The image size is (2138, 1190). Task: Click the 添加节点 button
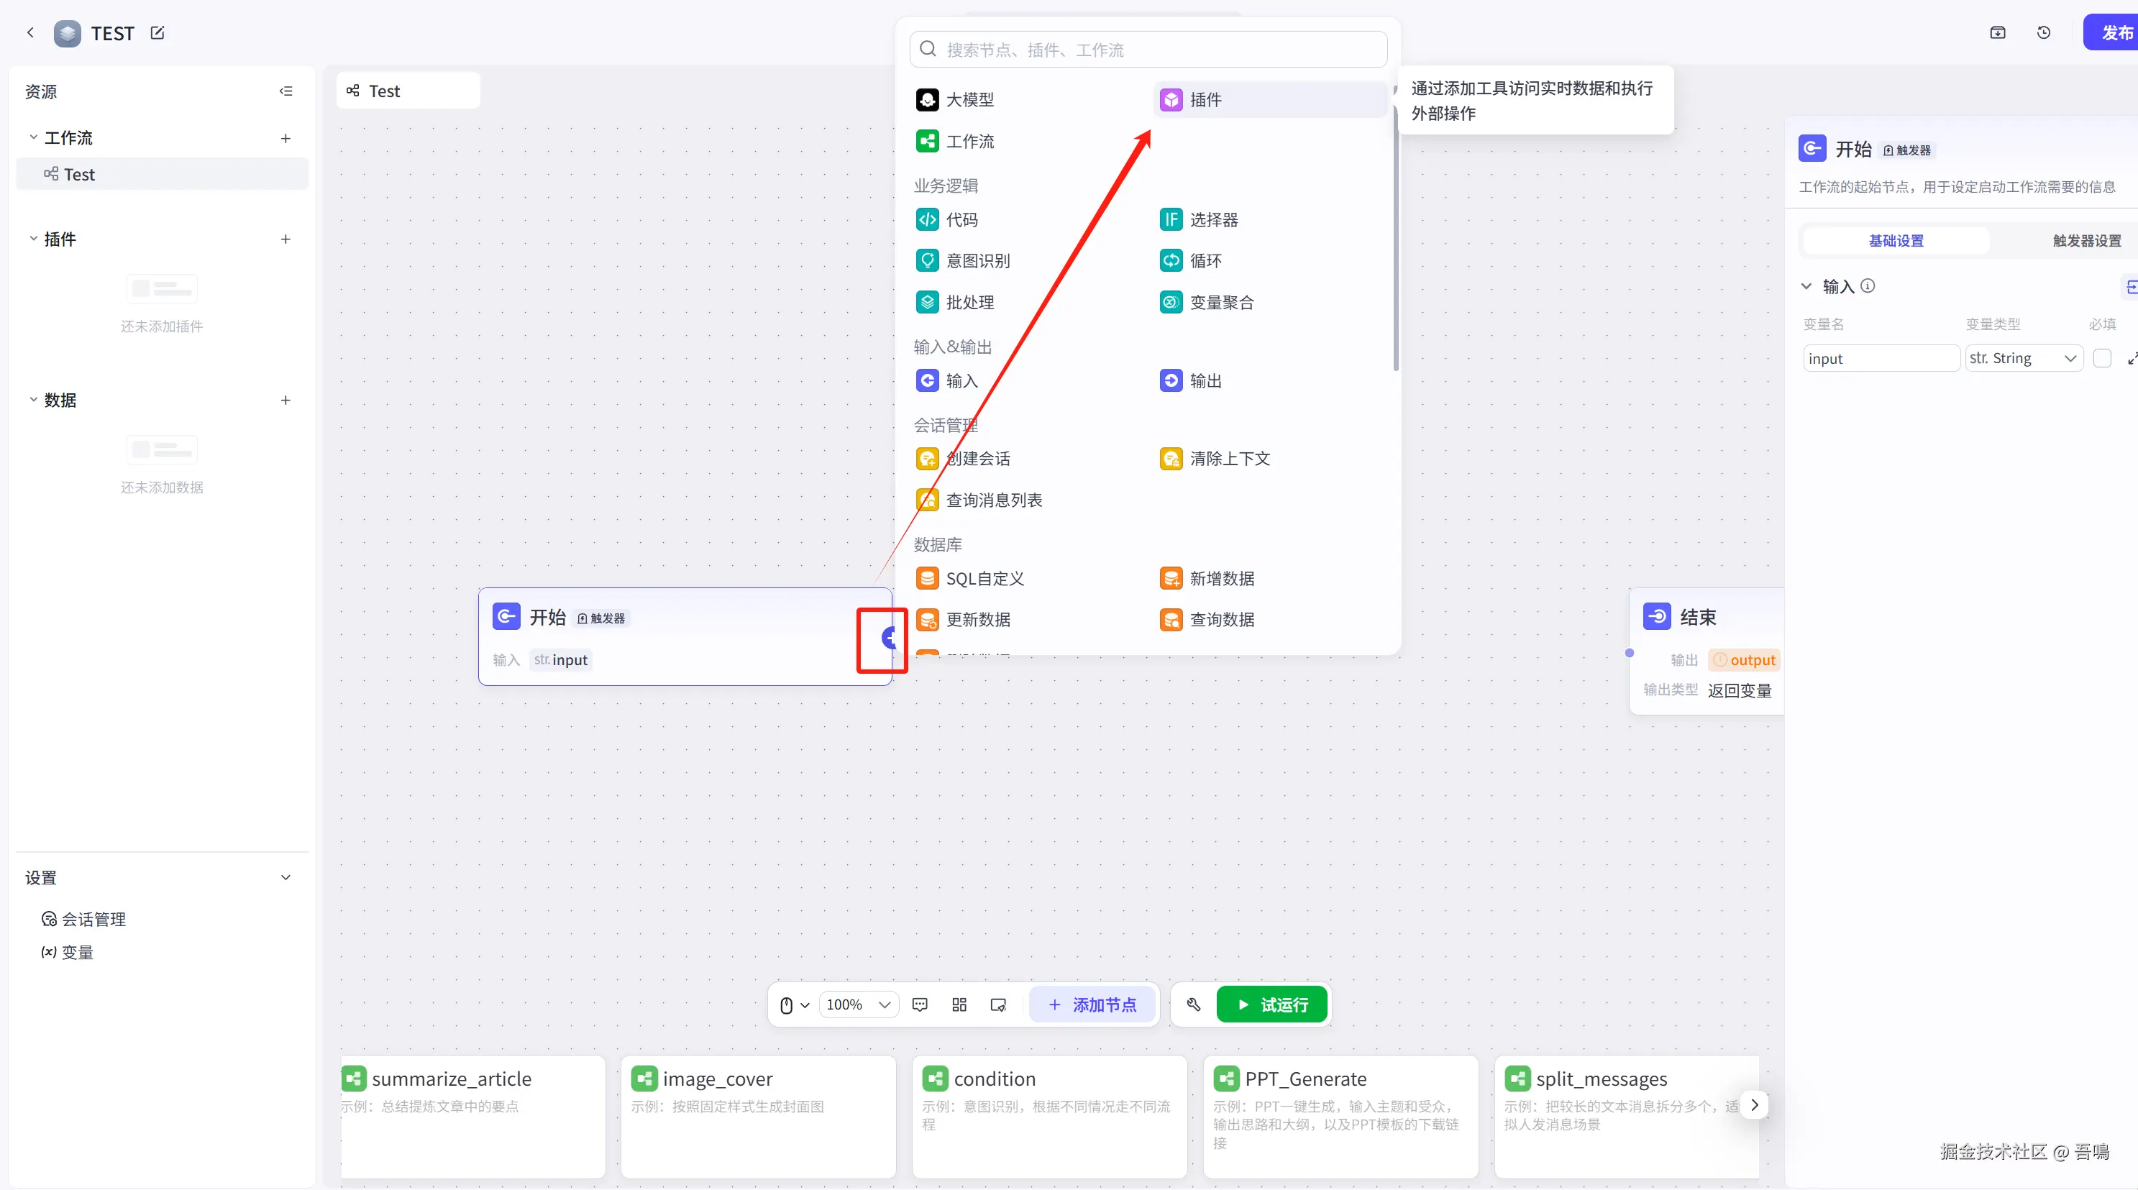pyautogui.click(x=1092, y=1005)
